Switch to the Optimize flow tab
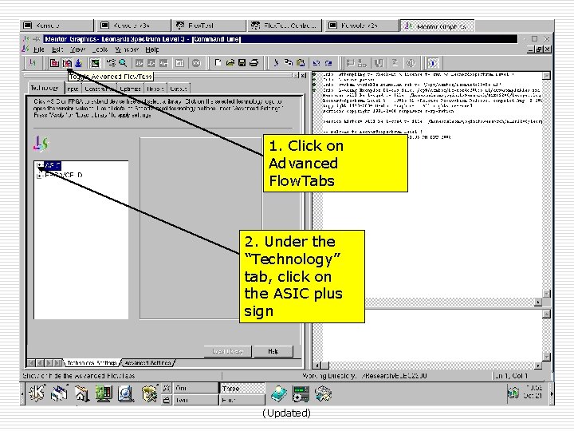The height and width of the screenshot is (431, 574). coord(130,89)
